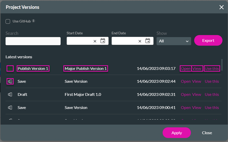The height and width of the screenshot is (142, 228).
Task: Enable the Use GitHub checkbox
Action: (x=8, y=21)
